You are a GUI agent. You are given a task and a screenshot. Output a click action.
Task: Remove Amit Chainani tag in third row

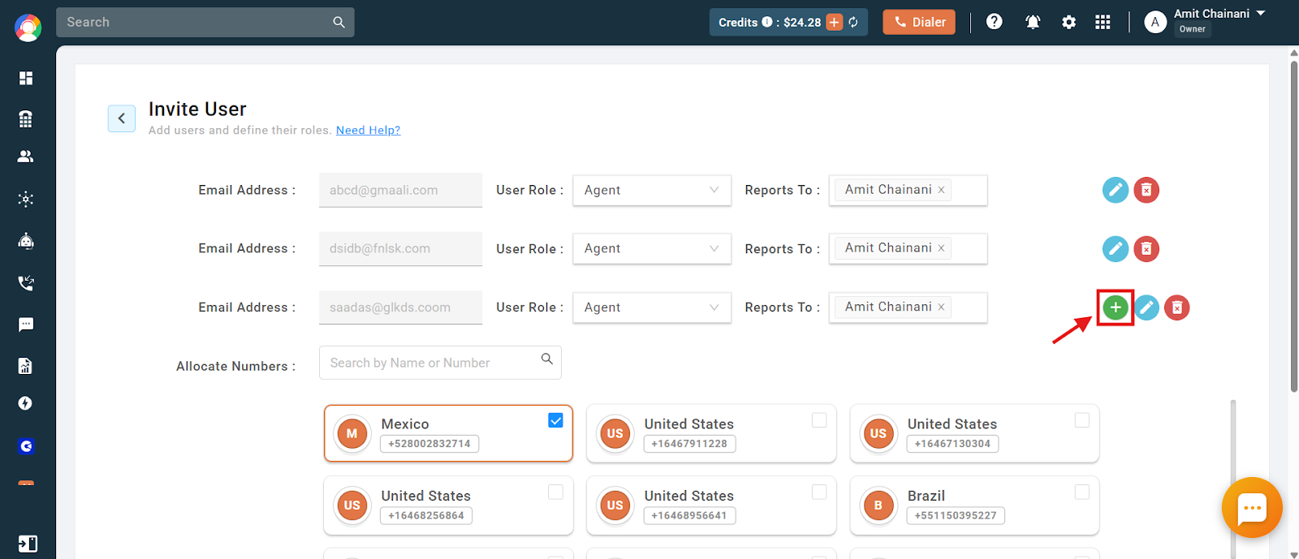[x=941, y=307]
